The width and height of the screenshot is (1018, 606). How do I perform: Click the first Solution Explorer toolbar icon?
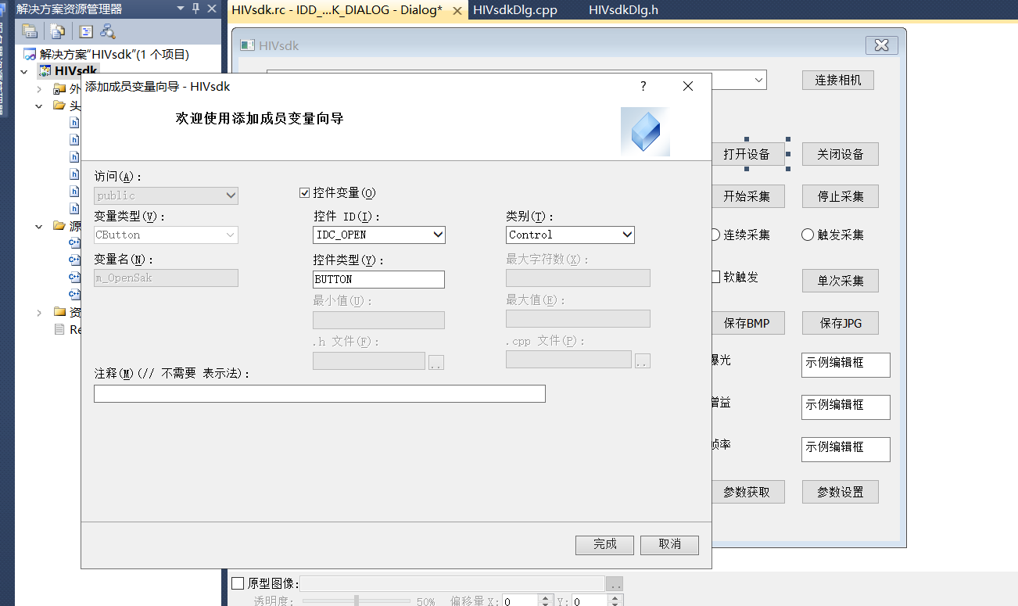pyautogui.click(x=30, y=31)
